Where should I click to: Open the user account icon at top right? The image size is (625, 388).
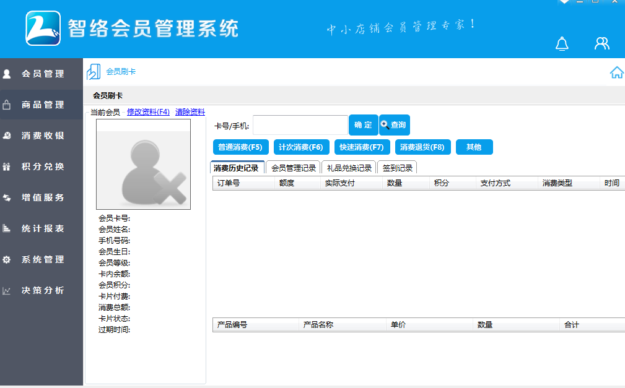(x=600, y=44)
